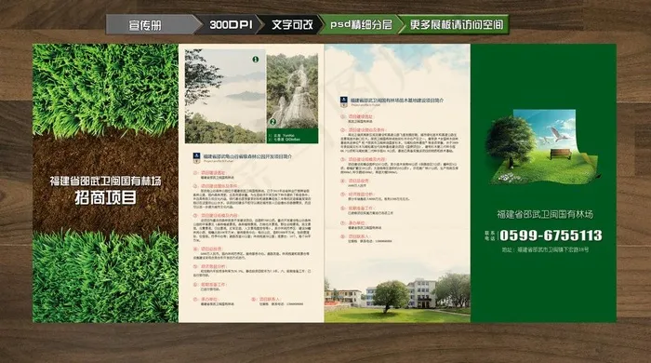This screenshot has width=651, height=363.
Task: Click the 联系电话 label beside phone number
Action: 490,235
